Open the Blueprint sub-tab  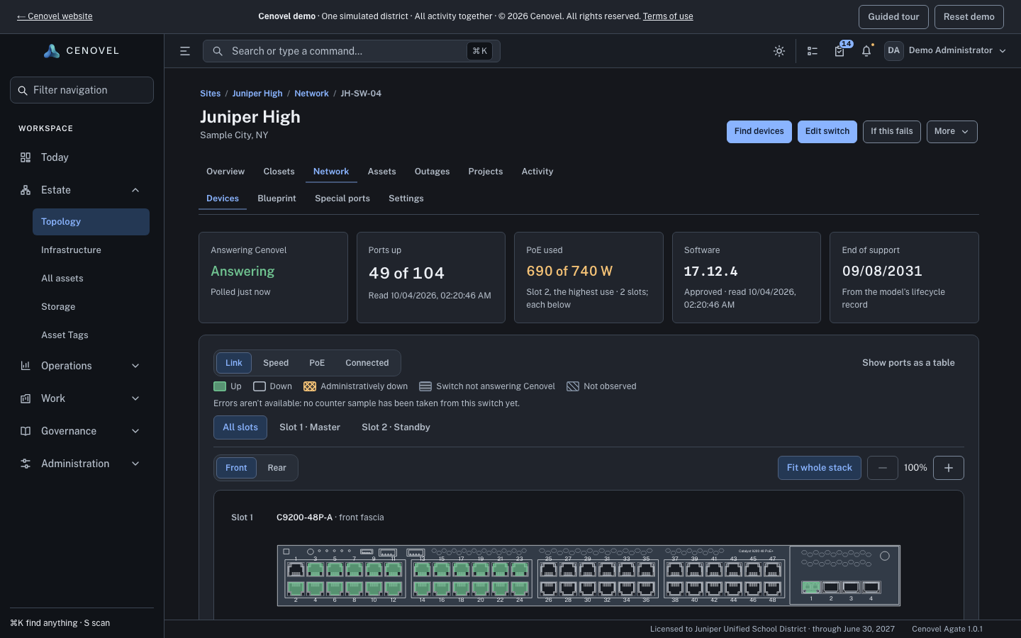277,198
